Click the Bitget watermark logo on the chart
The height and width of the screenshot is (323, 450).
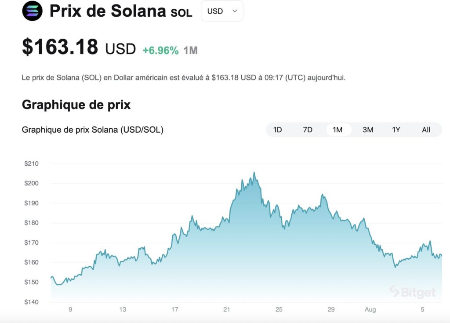click(413, 291)
